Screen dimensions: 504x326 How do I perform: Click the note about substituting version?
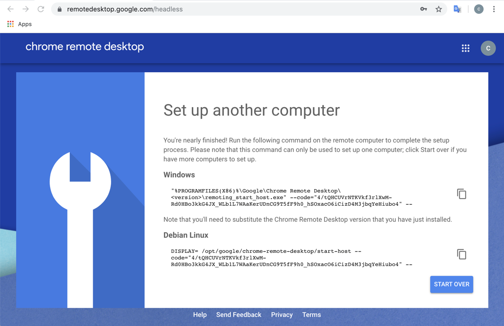click(308, 219)
